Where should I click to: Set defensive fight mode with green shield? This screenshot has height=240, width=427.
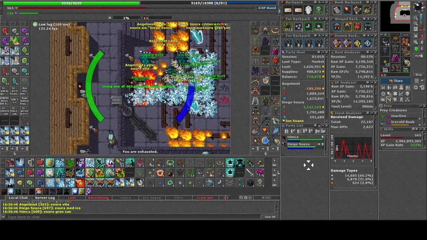point(416,49)
